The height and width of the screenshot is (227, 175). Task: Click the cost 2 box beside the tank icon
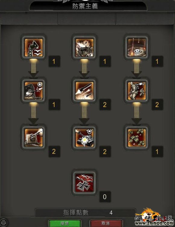coord(105,151)
